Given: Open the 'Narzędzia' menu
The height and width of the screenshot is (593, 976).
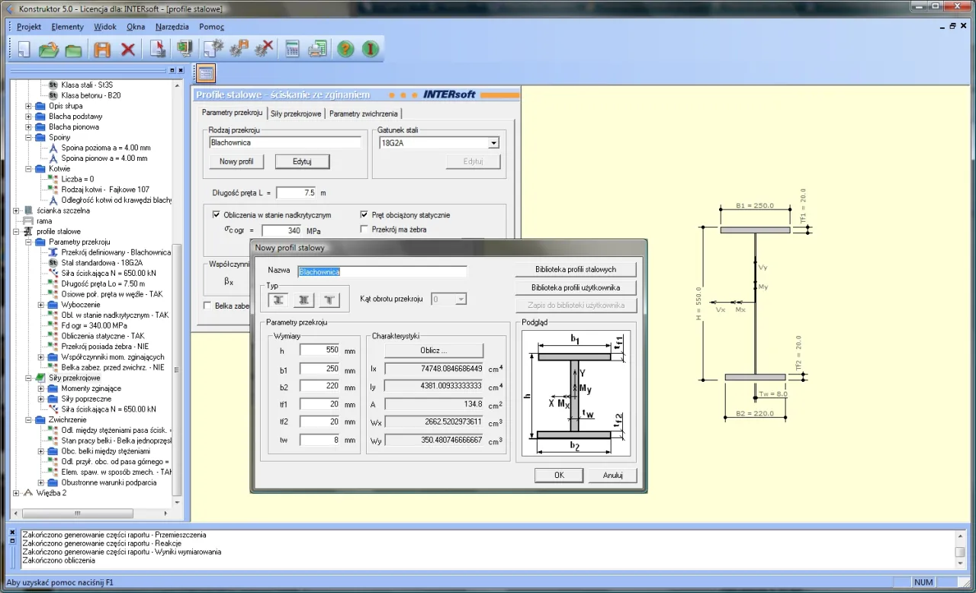Looking at the screenshot, I should 172,27.
